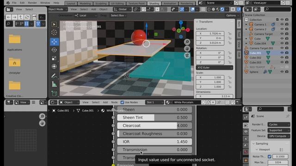296x166 pixels.
Task: Open XYZ Euler rotation mode dropdown
Action: pos(215,68)
